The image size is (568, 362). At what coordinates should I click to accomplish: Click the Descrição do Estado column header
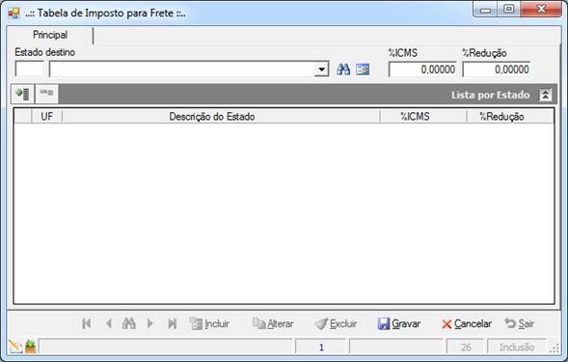pos(221,117)
